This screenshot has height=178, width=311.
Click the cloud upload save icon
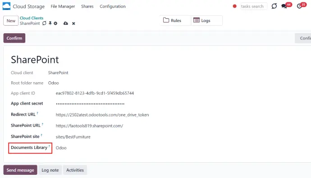(x=66, y=23)
